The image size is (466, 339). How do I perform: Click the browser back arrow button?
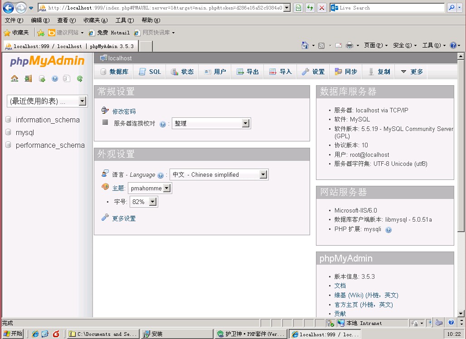point(8,8)
